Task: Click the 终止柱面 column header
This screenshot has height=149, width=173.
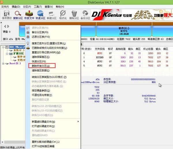Action: click(148, 49)
